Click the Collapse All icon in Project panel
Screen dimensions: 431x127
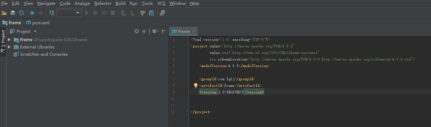tap(144, 31)
